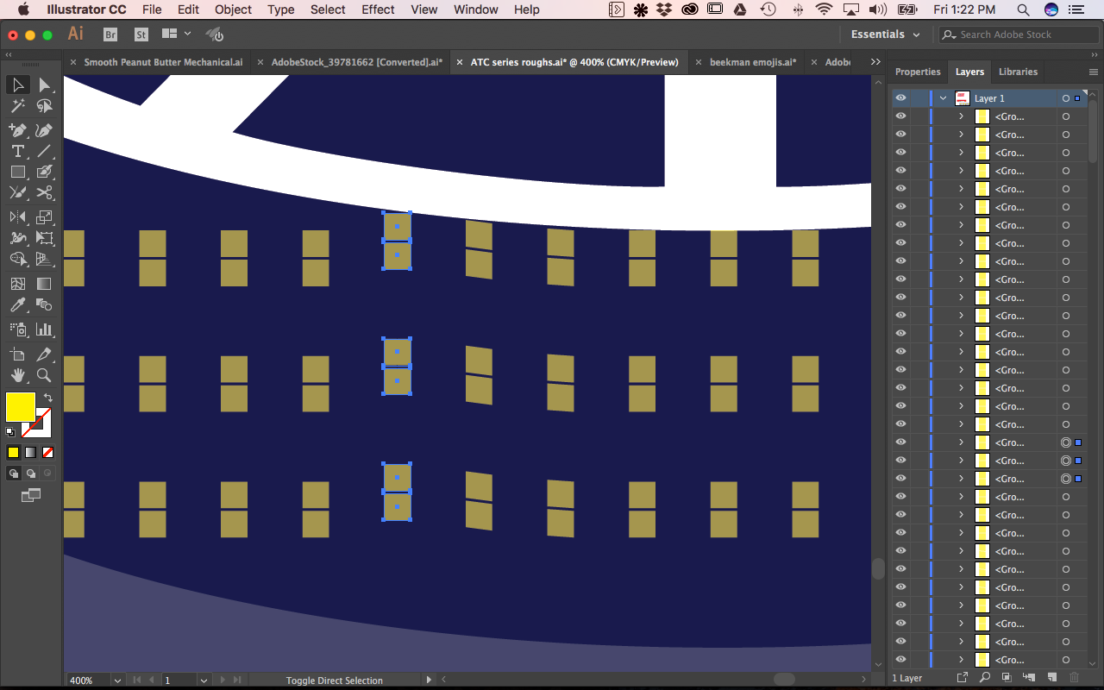Select the Selection tool (black arrow)
The height and width of the screenshot is (690, 1104).
(x=17, y=85)
